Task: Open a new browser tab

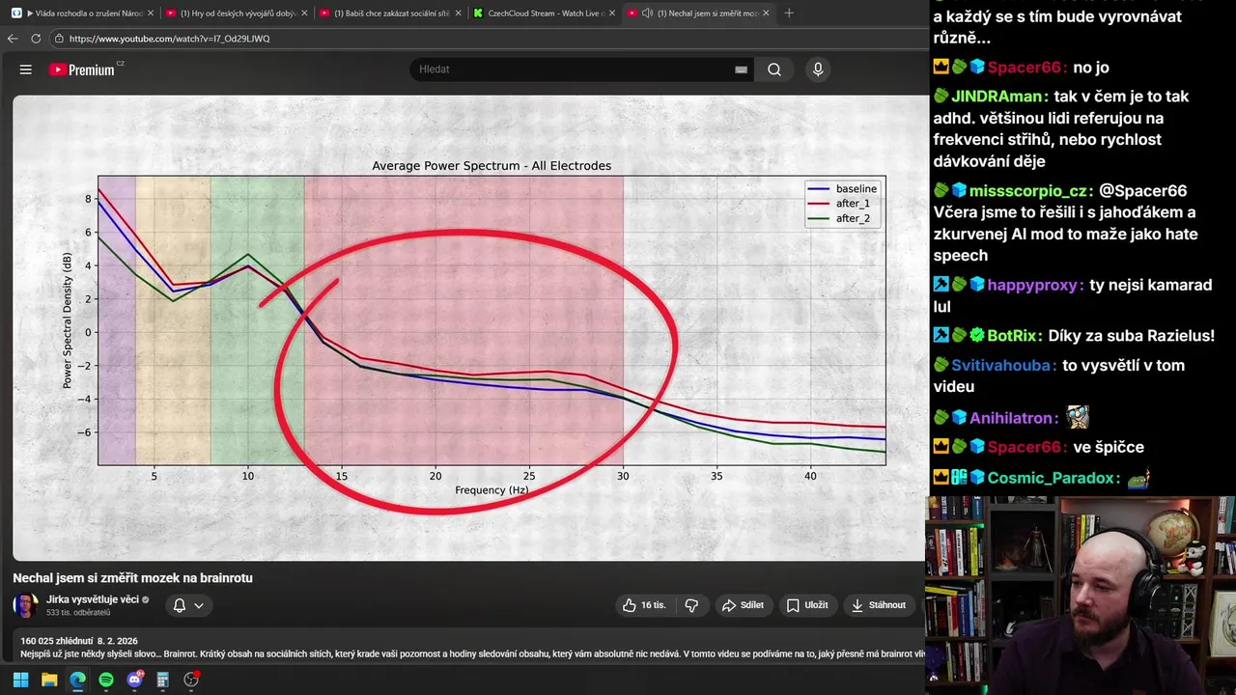Action: point(789,14)
